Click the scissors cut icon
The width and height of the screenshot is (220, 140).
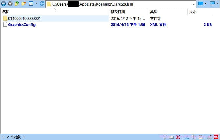point(187,137)
